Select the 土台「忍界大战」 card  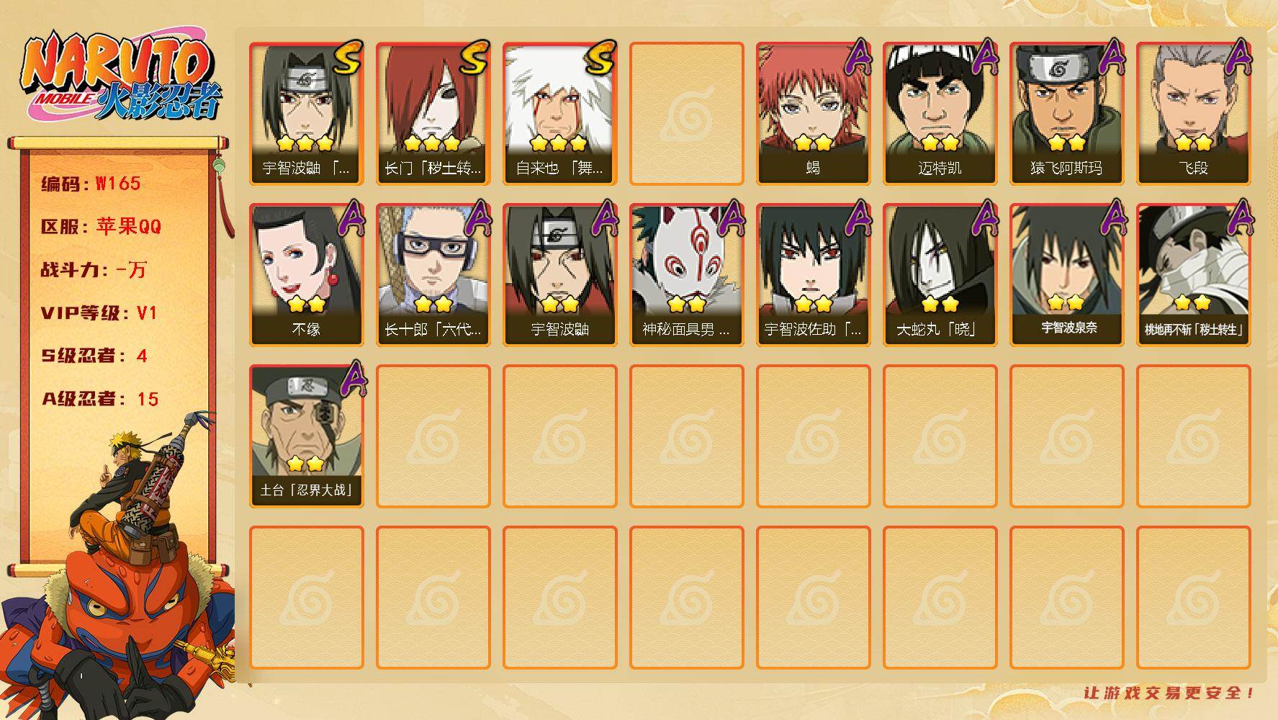[307, 436]
